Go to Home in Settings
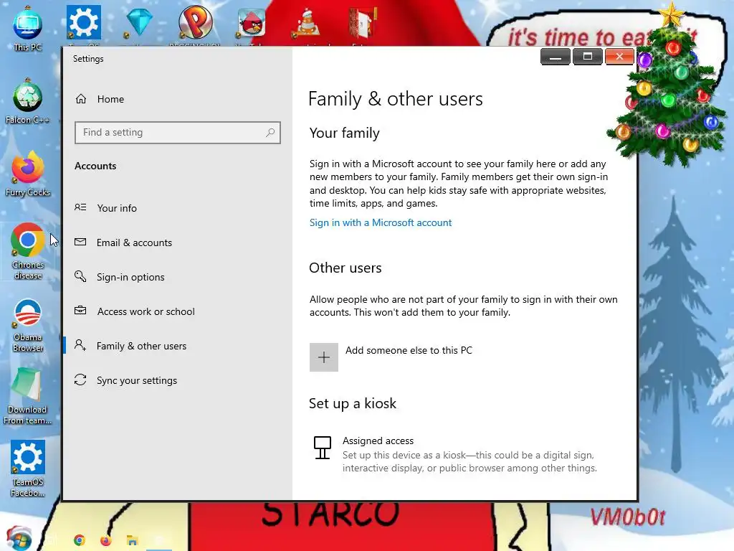Viewport: 734px width, 551px height. tap(110, 99)
